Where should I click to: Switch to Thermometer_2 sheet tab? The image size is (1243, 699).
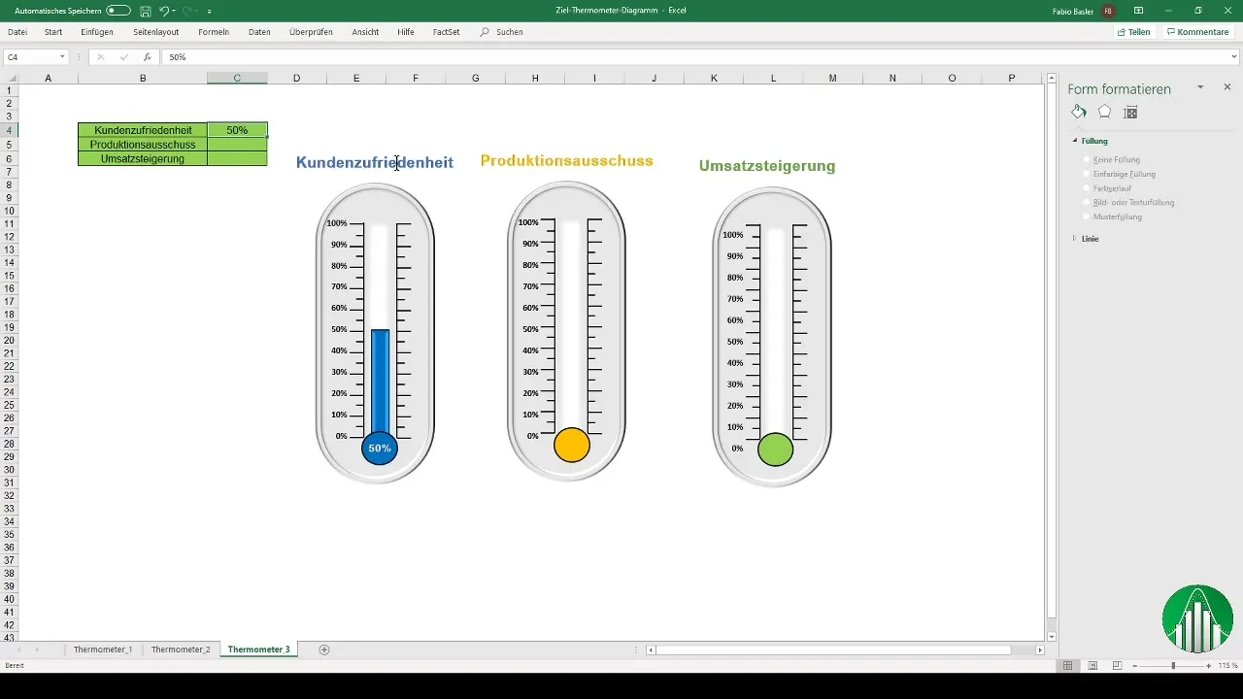coord(181,649)
